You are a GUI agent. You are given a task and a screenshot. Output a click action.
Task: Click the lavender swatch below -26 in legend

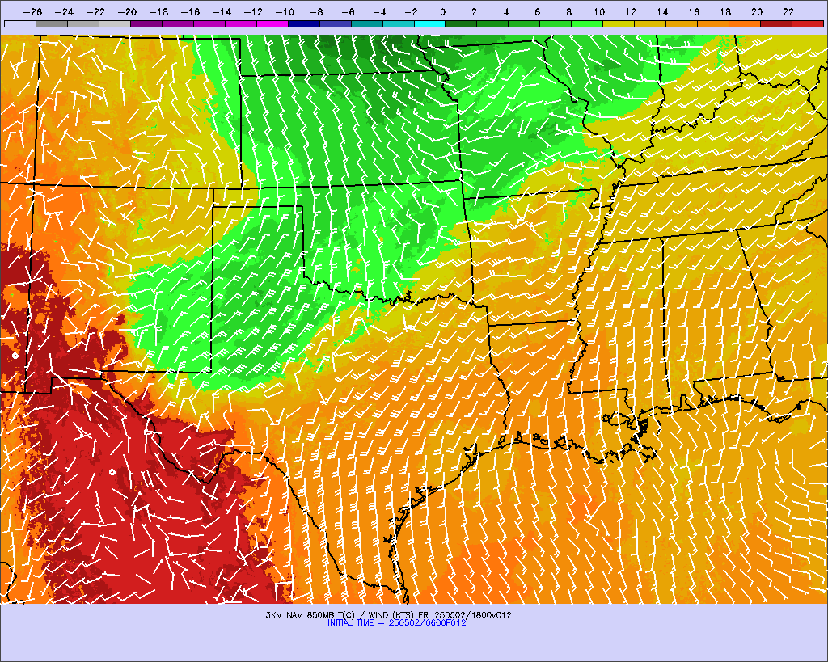(20, 23)
